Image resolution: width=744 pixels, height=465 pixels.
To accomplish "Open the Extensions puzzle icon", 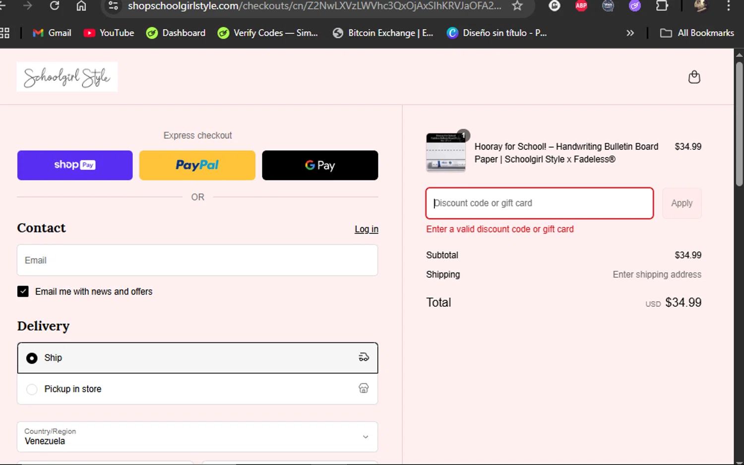I will 662,6.
